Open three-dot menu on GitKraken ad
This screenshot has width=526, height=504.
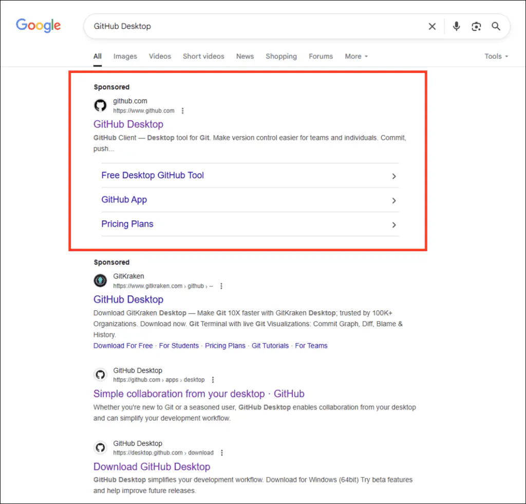click(x=221, y=286)
